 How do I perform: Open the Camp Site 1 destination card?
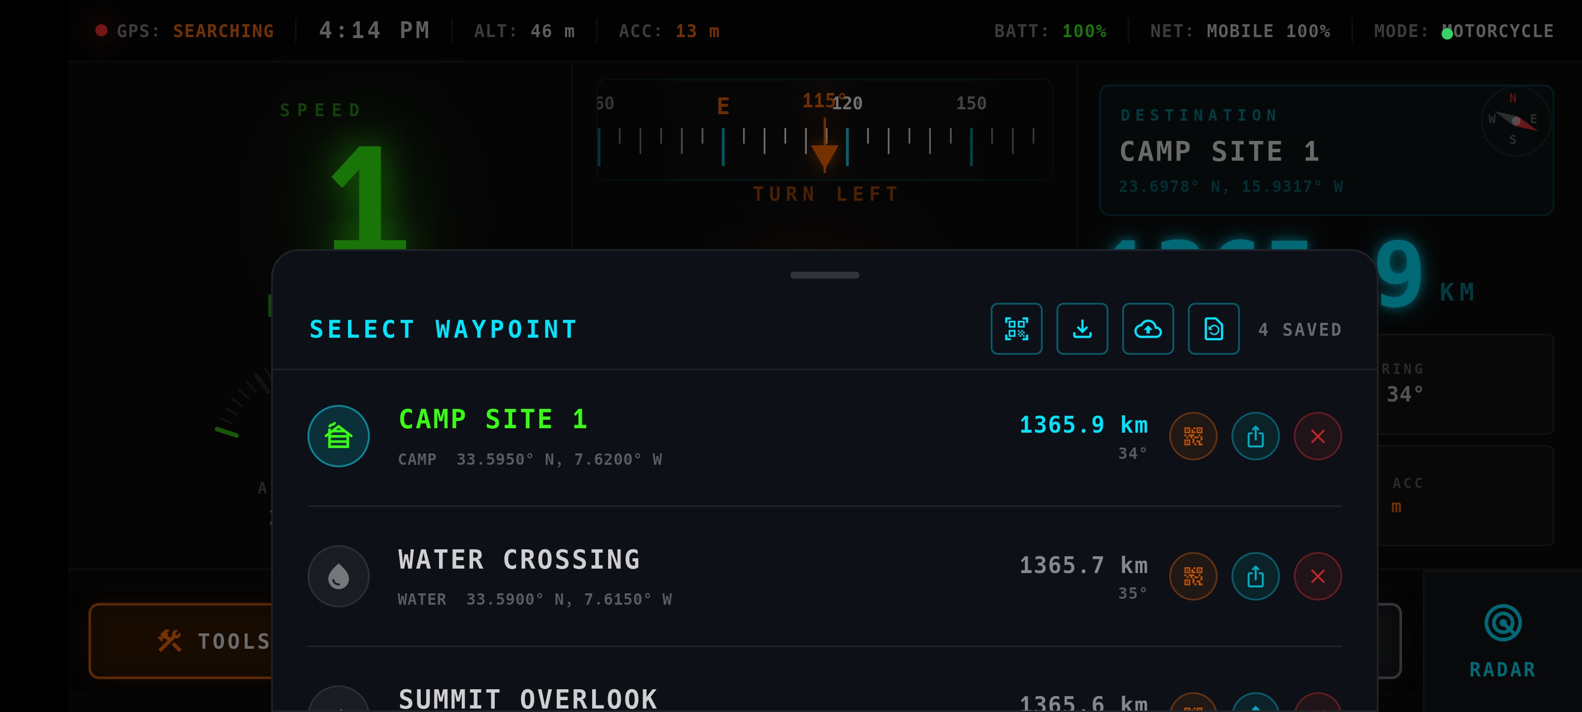1326,150
